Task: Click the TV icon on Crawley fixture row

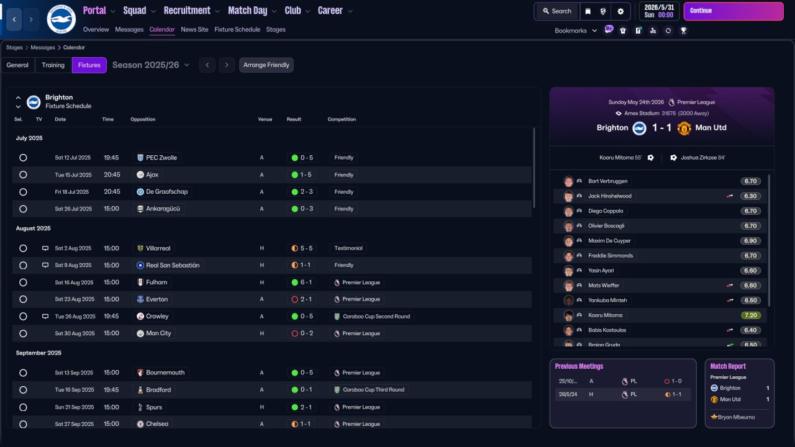Action: (x=45, y=316)
